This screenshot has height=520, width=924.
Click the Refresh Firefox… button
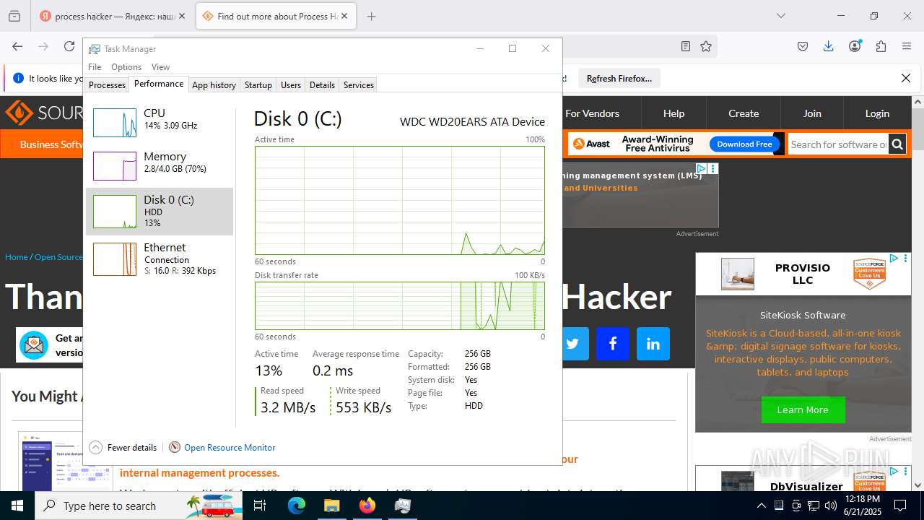pyautogui.click(x=619, y=78)
